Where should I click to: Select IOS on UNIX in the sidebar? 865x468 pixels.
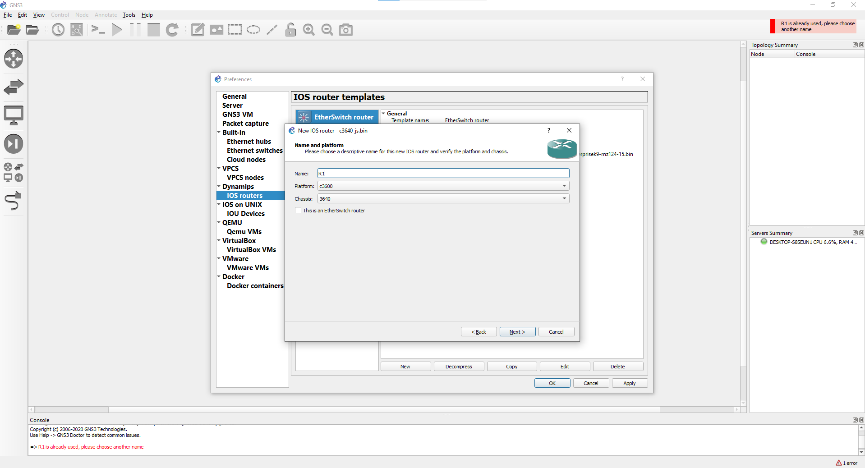[242, 204]
